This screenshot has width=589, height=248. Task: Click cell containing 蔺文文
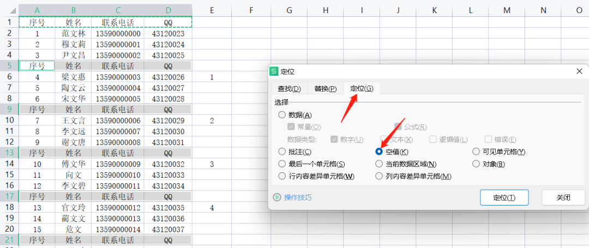pos(73,219)
